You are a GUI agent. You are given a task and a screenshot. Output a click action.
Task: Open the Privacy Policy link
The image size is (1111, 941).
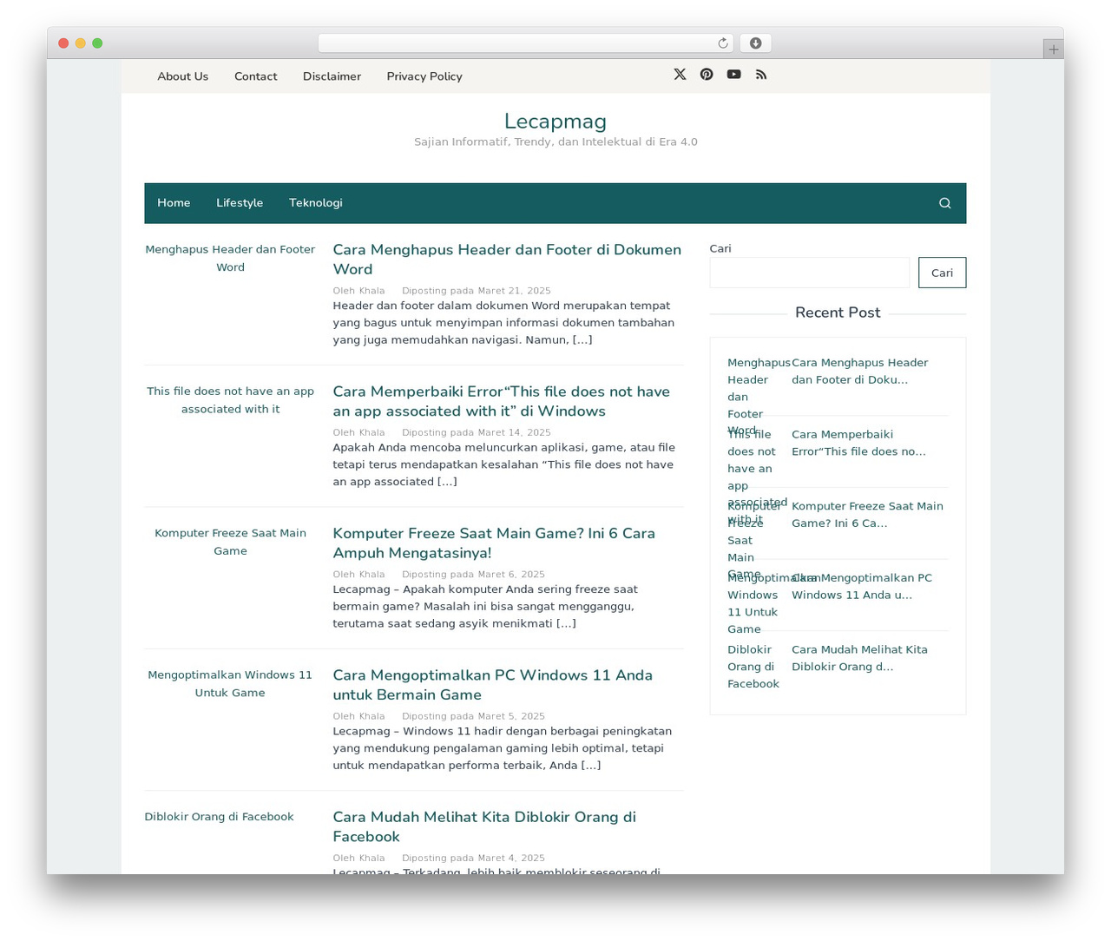424,76
